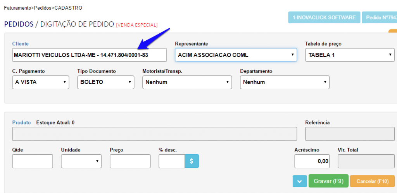397x193 pixels.
Task: Focus the Produto search field
Action: (154, 134)
